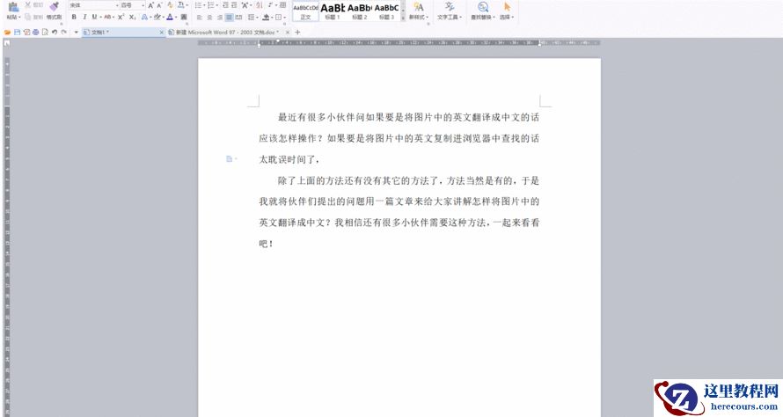Image resolution: width=783 pixels, height=417 pixels.
Task: Click the Copy icon in the clipboard group
Action: [28, 17]
